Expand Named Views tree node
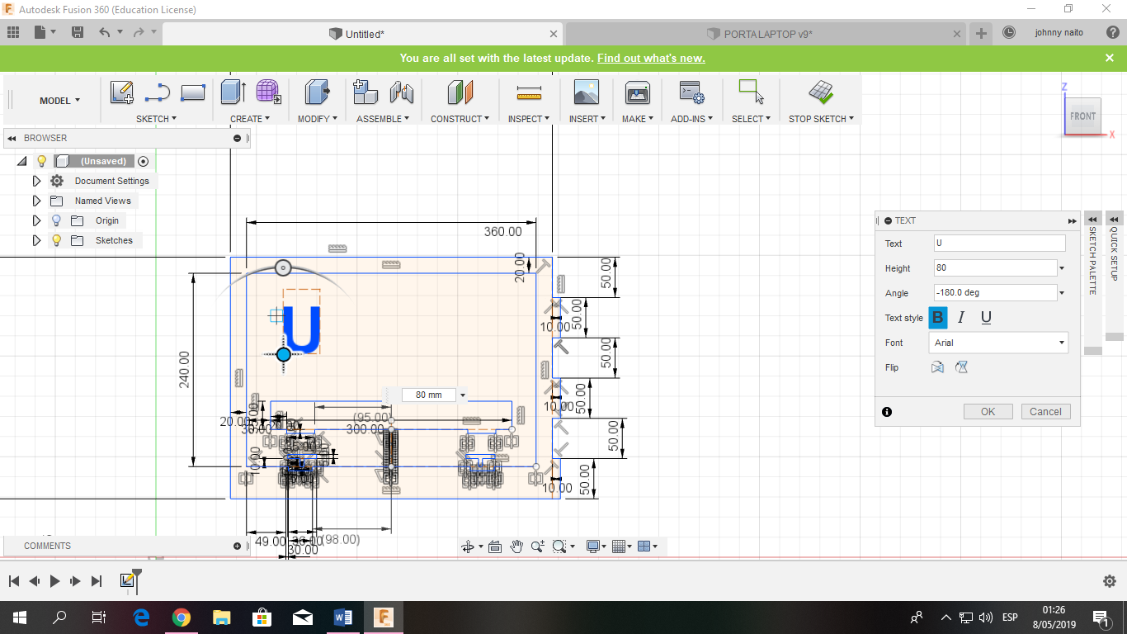This screenshot has height=634, width=1127. coord(36,201)
